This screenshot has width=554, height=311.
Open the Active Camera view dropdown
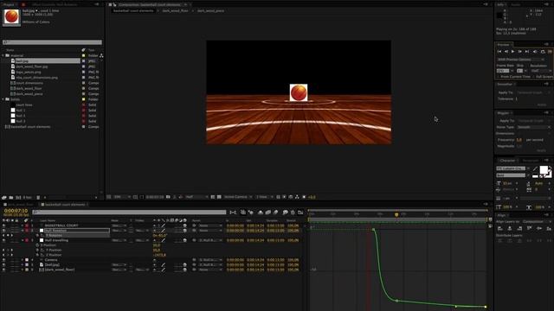pos(238,197)
